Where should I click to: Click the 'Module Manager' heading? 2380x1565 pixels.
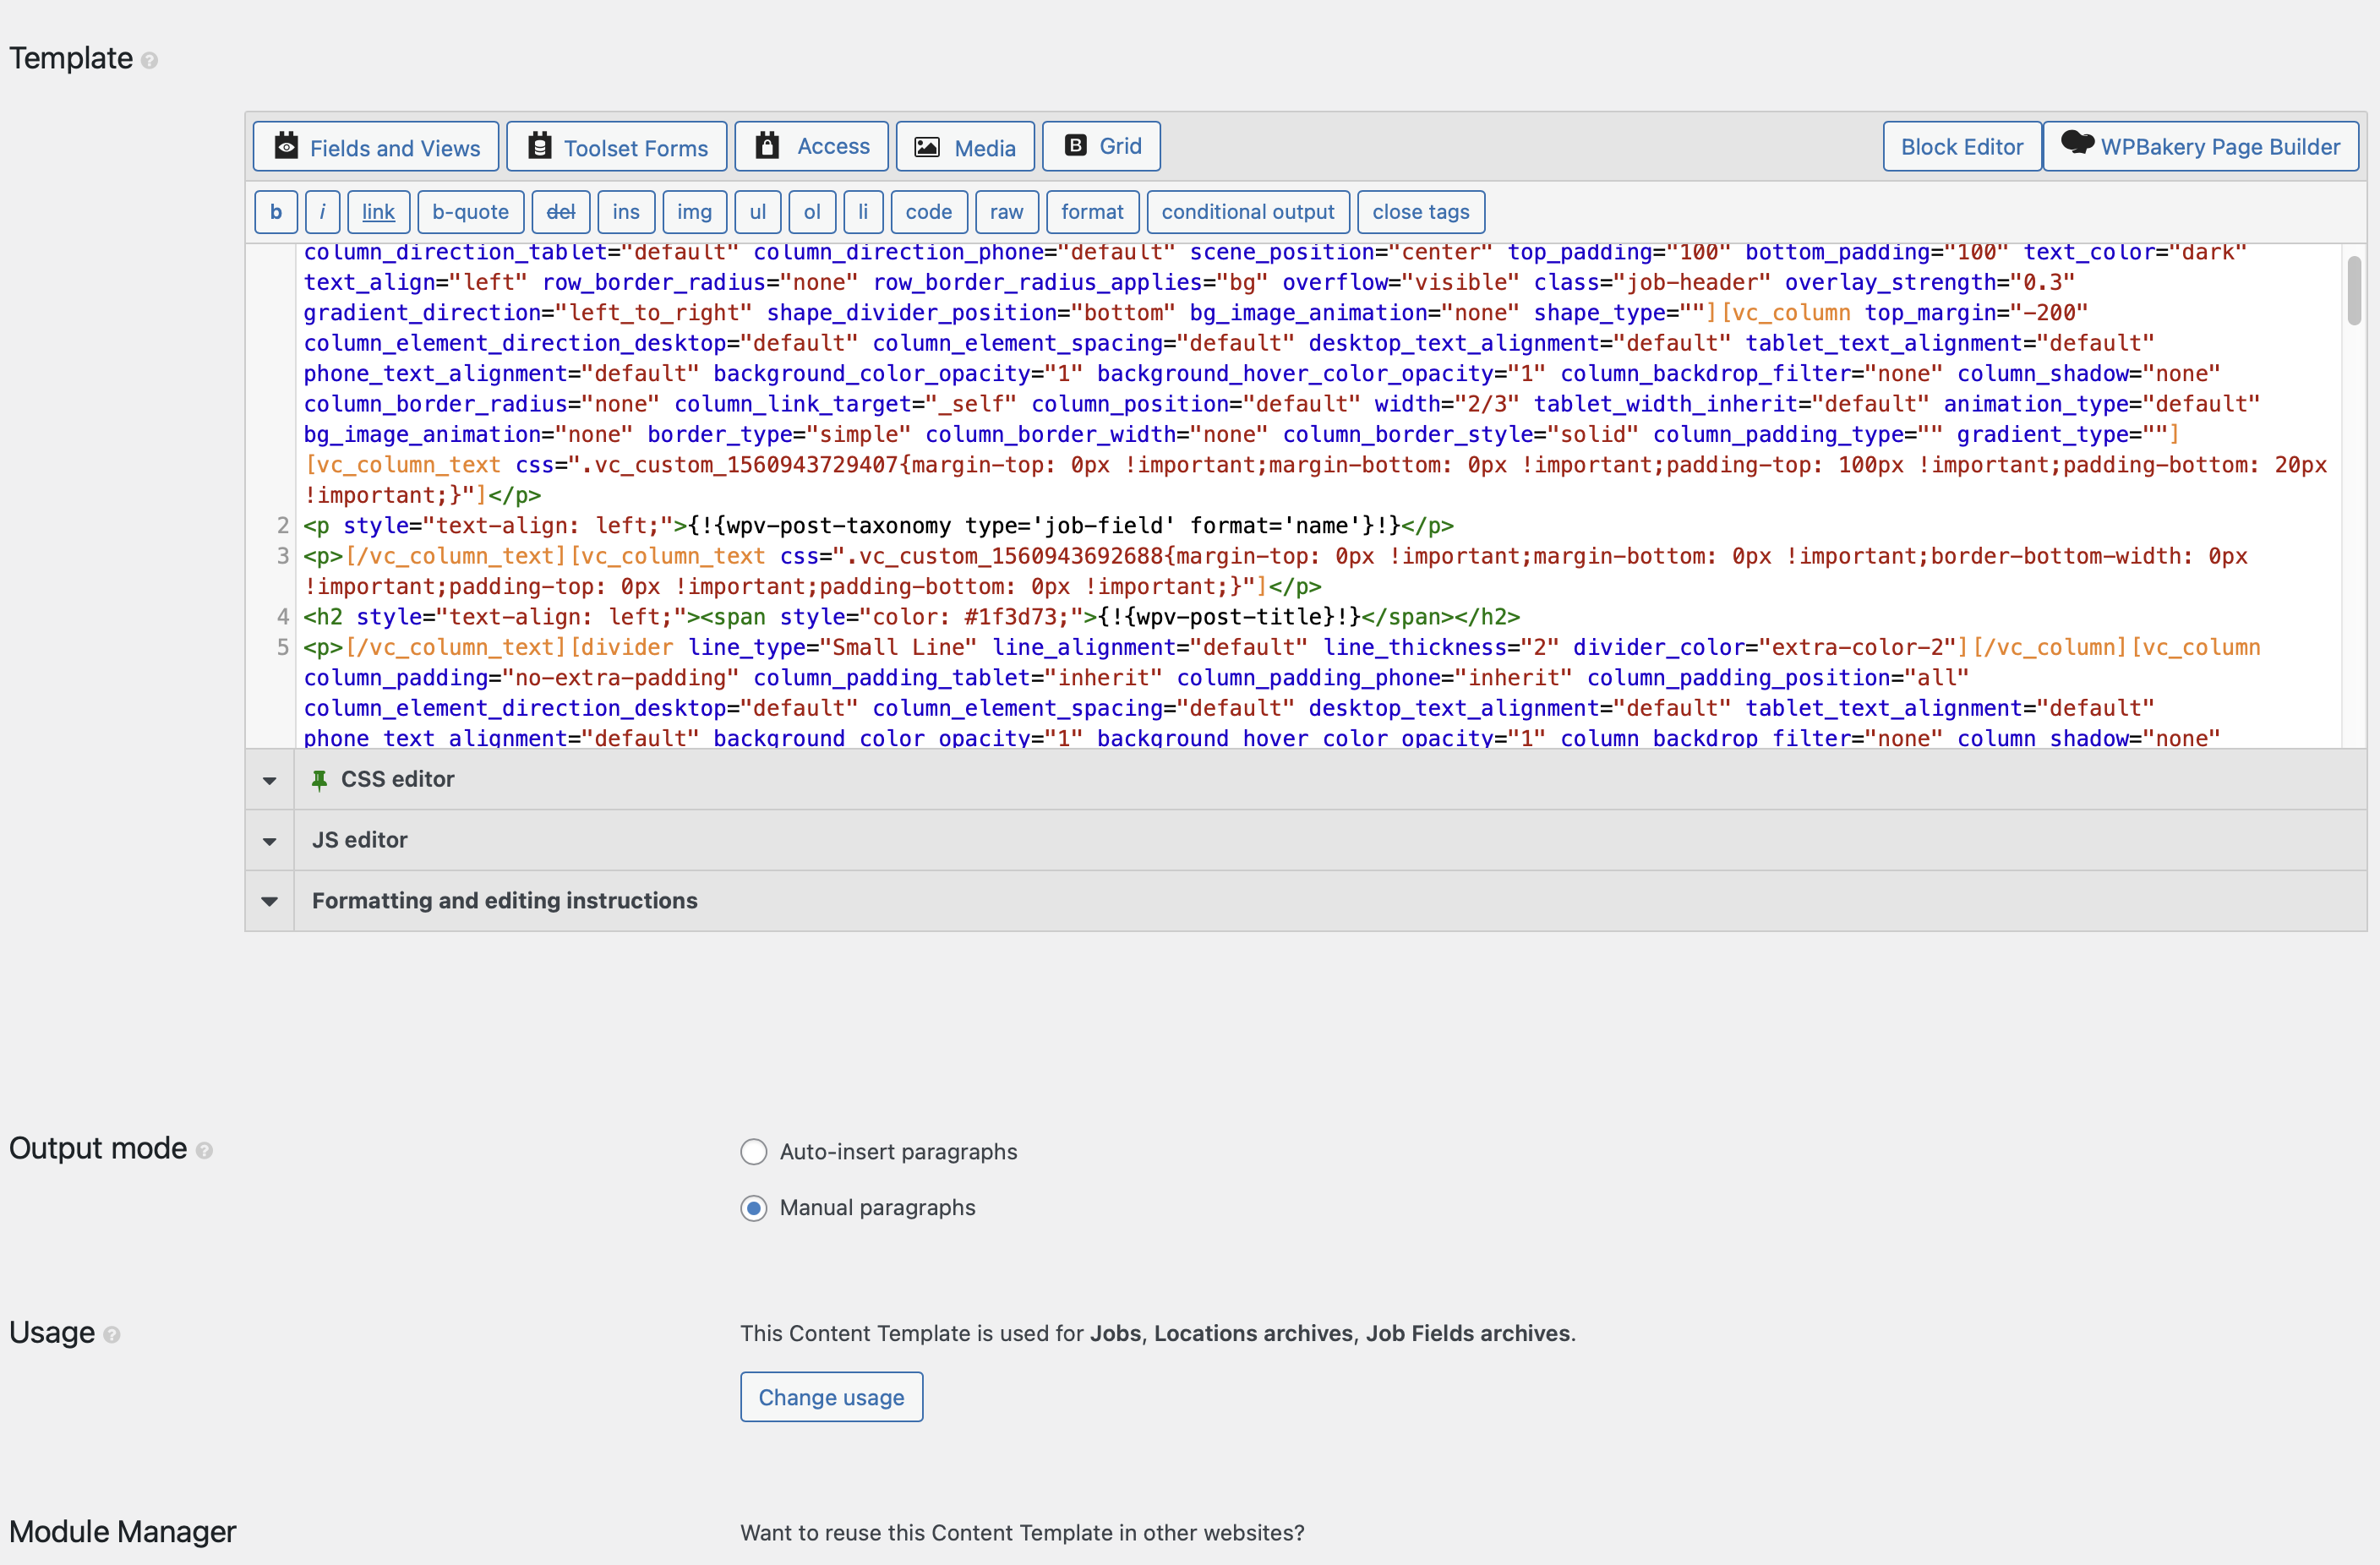pos(123,1532)
